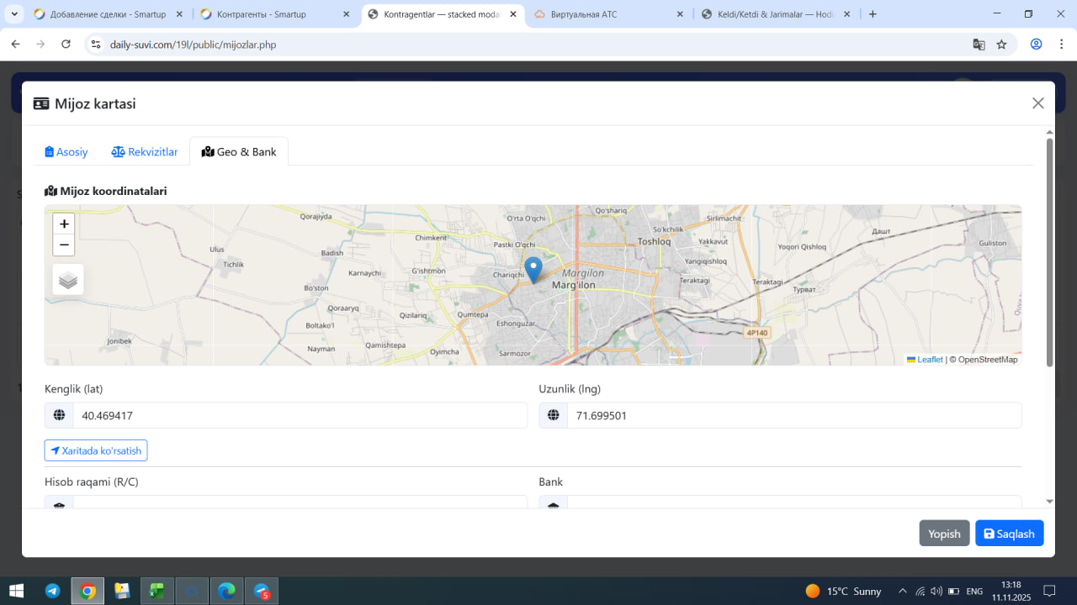The width and height of the screenshot is (1077, 605).
Task: Click the Google Translate icon in address bar
Action: (979, 45)
